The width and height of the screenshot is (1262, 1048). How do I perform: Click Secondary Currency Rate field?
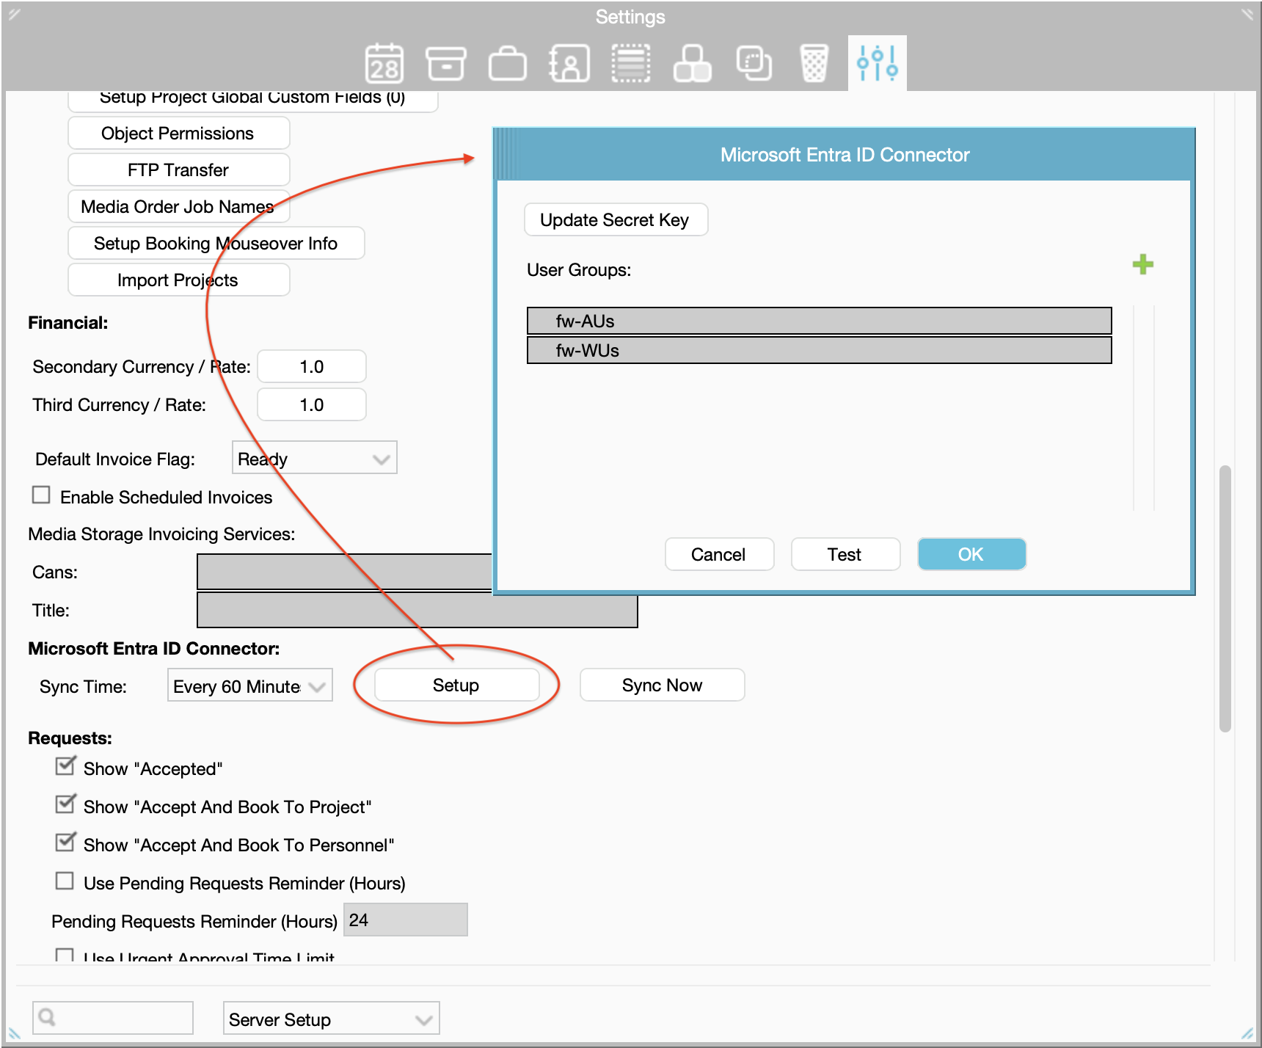(312, 366)
